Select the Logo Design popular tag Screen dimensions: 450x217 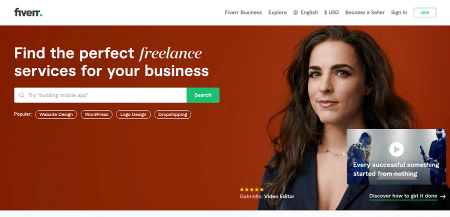pos(133,115)
